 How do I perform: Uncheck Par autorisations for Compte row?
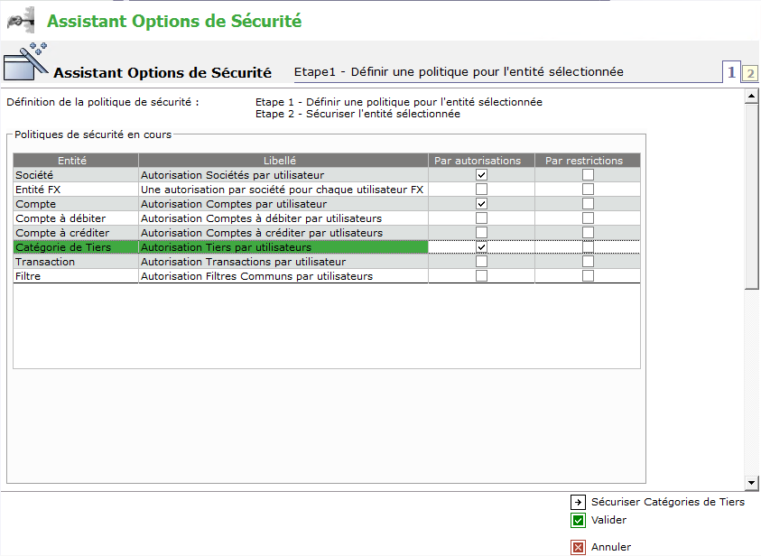click(x=481, y=204)
